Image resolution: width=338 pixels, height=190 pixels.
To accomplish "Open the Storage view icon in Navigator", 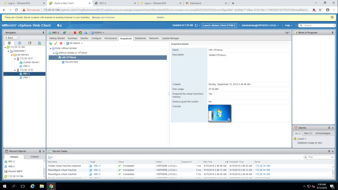I will [29, 43].
